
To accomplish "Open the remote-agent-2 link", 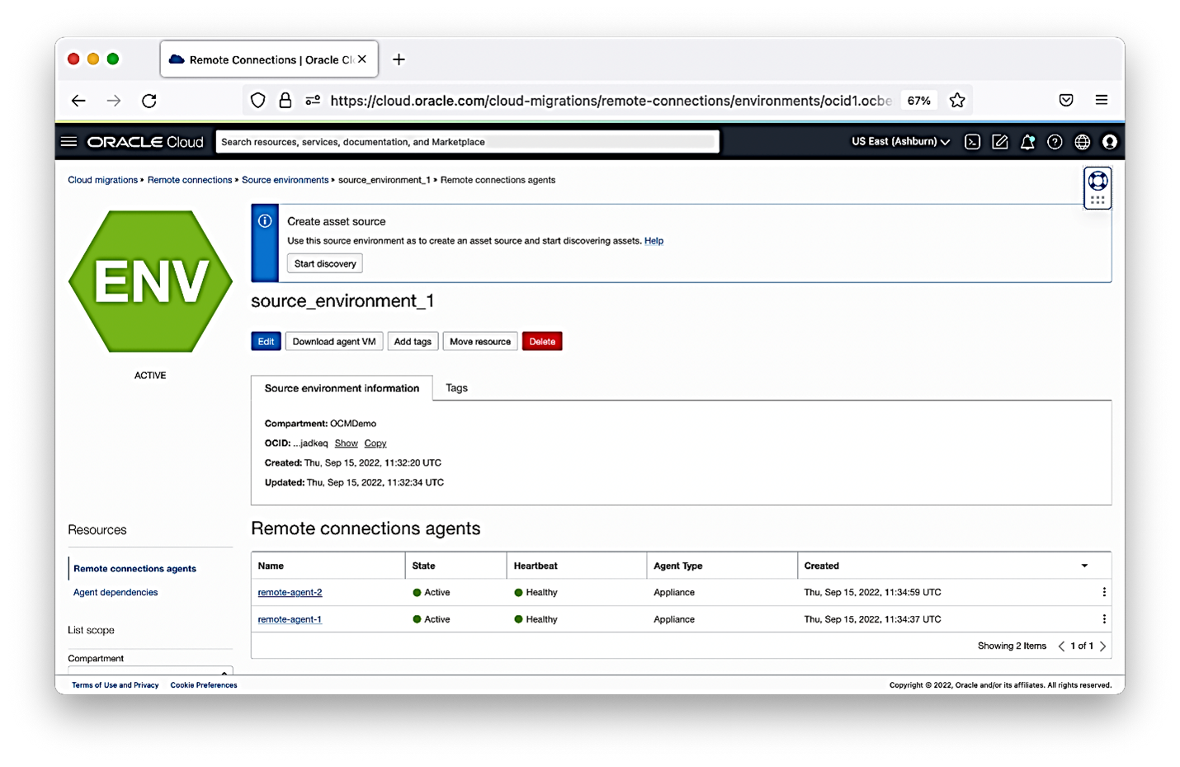I will click(290, 592).
